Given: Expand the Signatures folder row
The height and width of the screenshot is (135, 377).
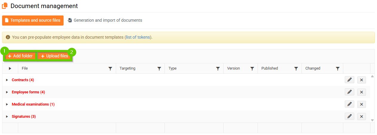Looking at the screenshot, I should coord(7,117).
